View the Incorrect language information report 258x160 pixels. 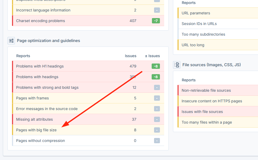[43, 10]
